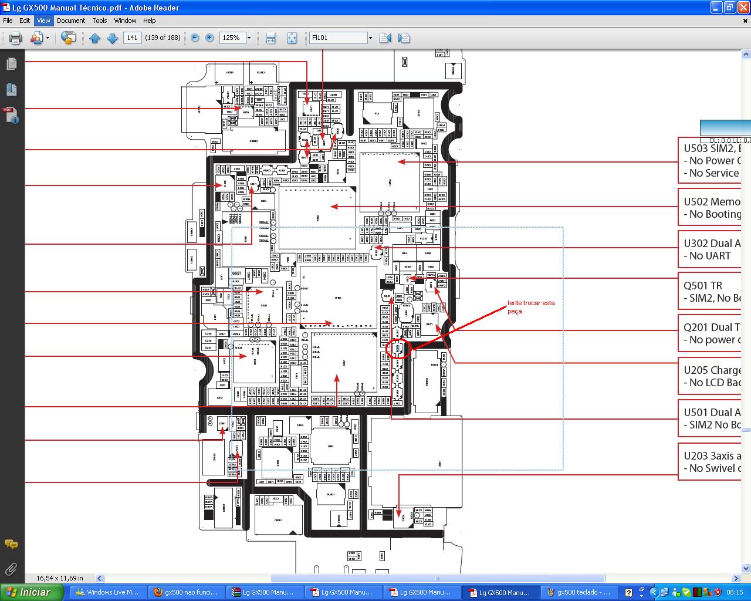This screenshot has height=601, width=751.
Task: Open the Help menu
Action: click(150, 21)
